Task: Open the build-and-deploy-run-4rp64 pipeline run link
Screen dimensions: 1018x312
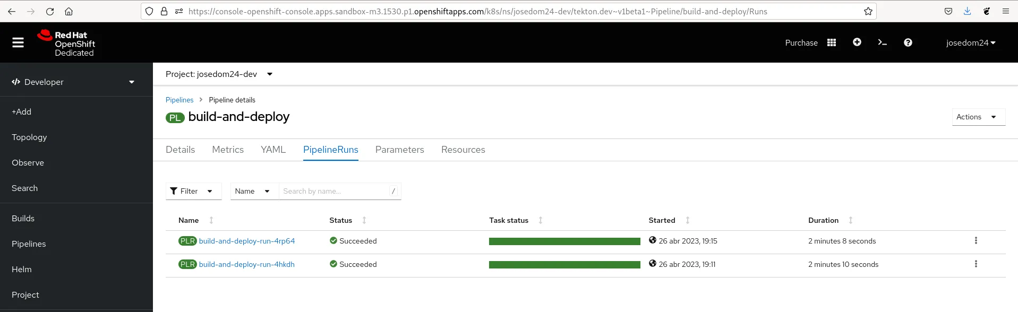Action: click(x=247, y=241)
